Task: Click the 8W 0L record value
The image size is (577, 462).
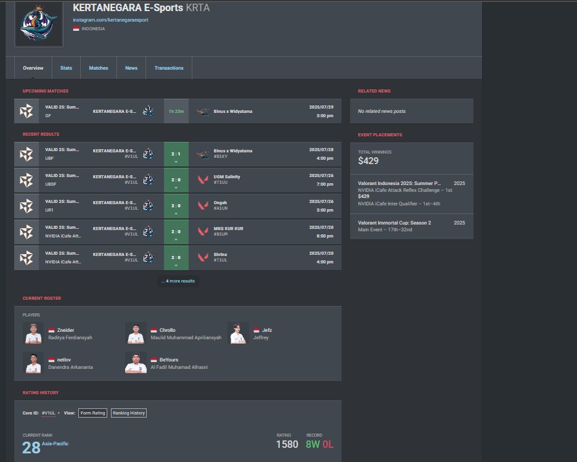Action: [x=319, y=444]
